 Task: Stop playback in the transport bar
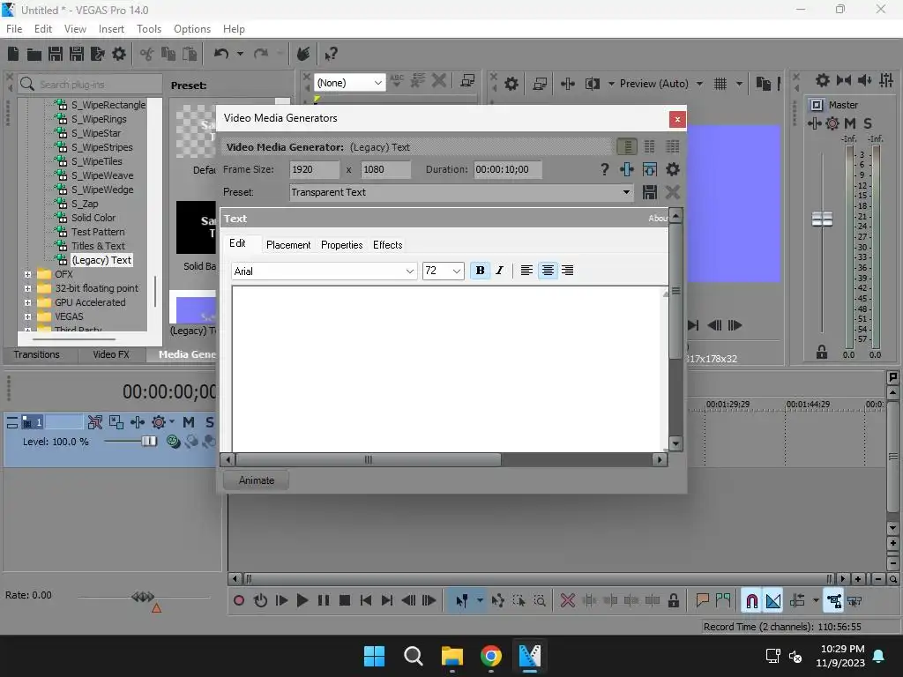click(345, 601)
